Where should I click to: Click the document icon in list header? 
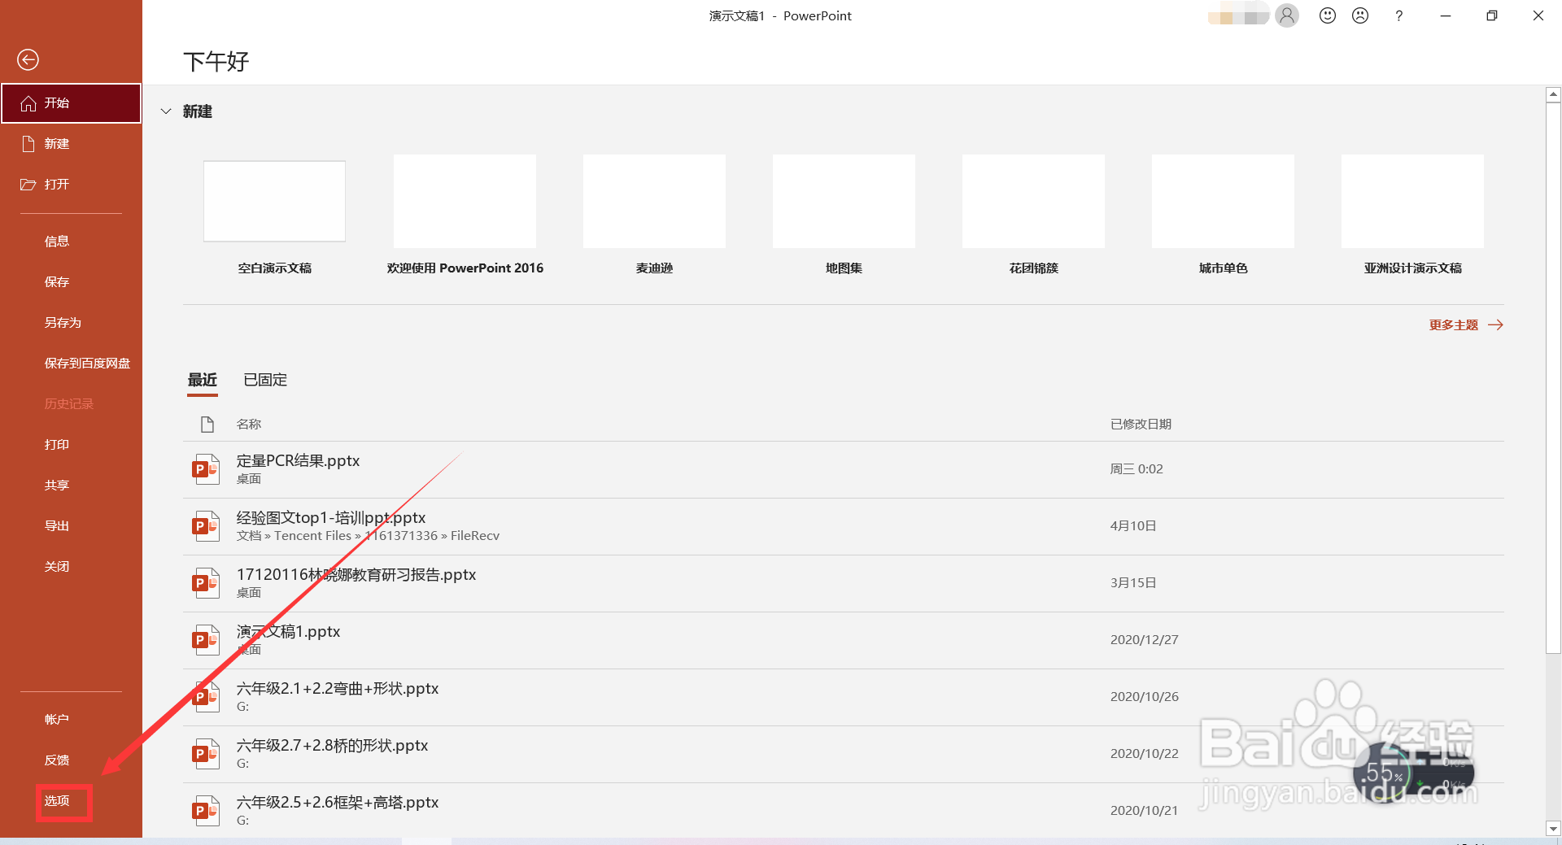[x=207, y=424]
